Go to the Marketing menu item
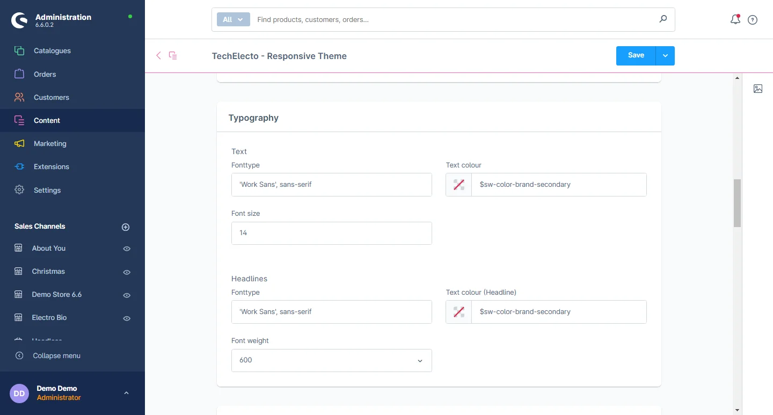The image size is (773, 415). click(50, 143)
